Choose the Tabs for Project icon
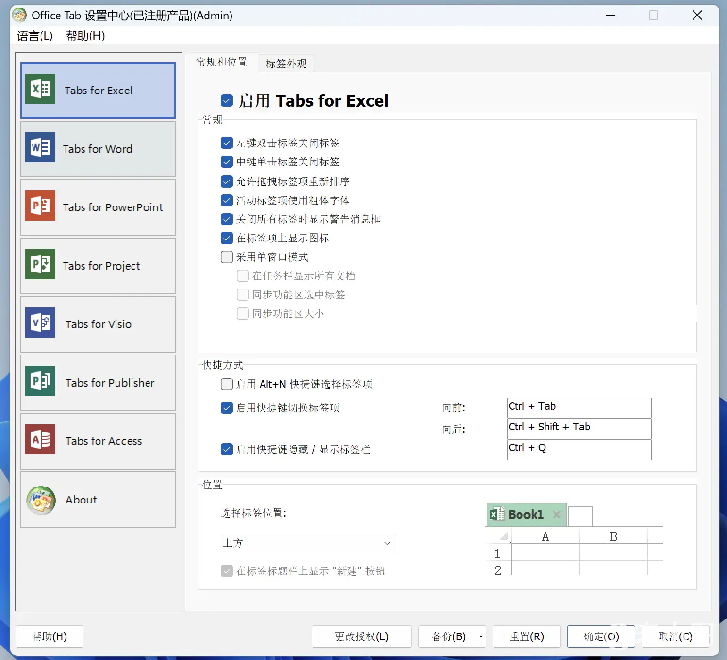The image size is (727, 660). (x=40, y=264)
